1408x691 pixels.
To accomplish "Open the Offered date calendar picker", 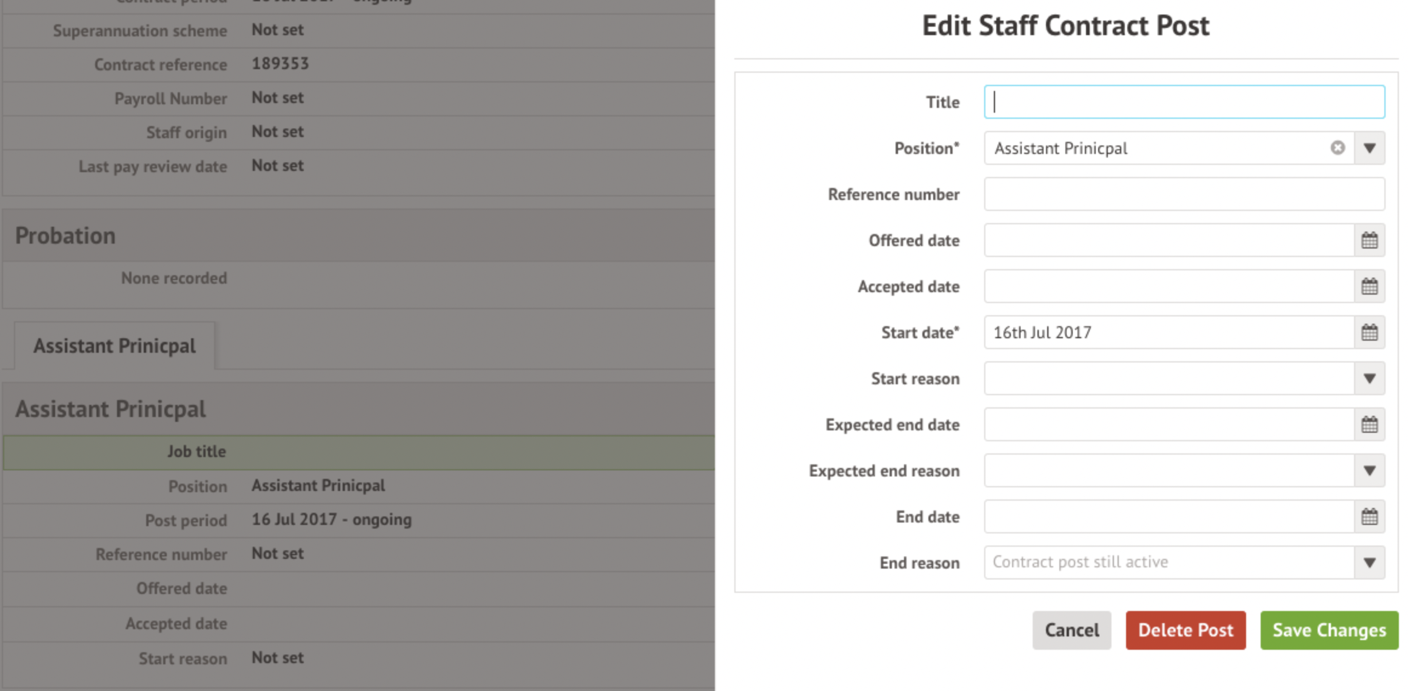I will [1369, 241].
